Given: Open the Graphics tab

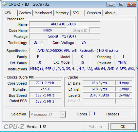Looking at the screenshot, I should coord(94,13).
